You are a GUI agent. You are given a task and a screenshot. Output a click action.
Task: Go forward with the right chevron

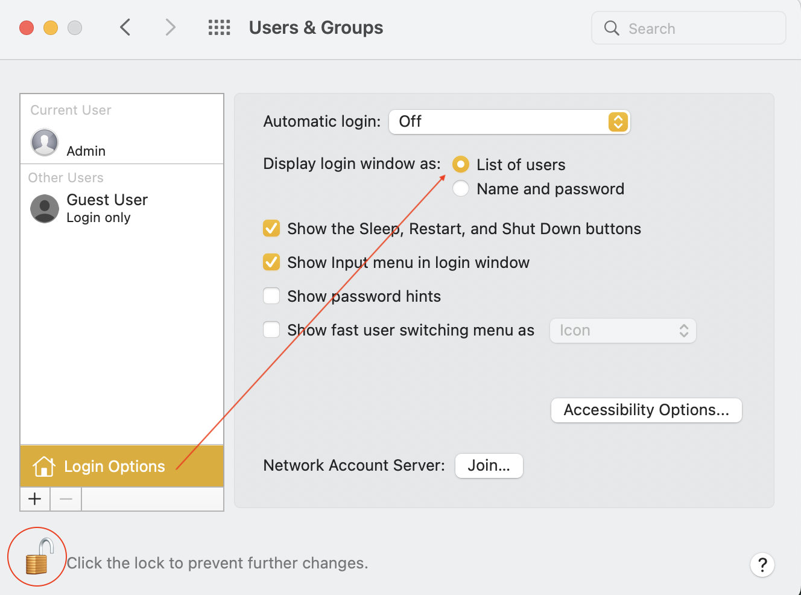(x=171, y=27)
